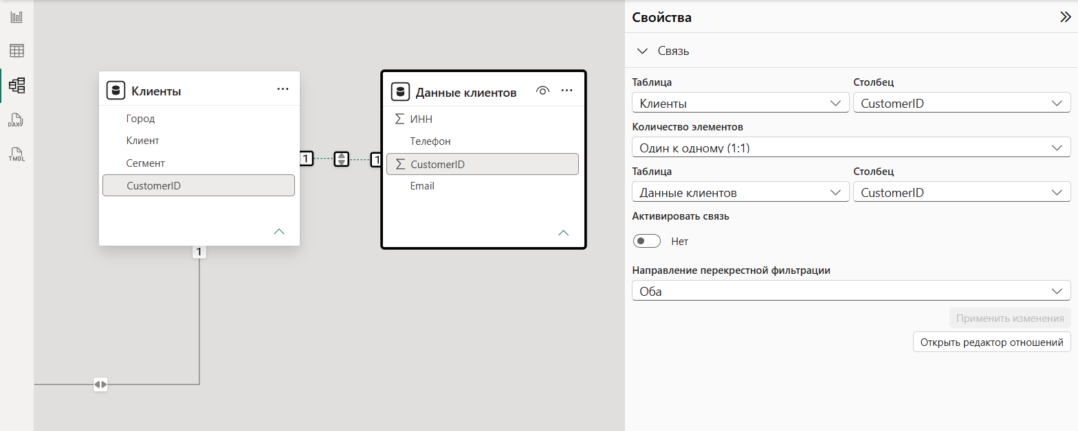Click the database icon of Данные клиентов table
This screenshot has width=1078, height=431.
[400, 91]
